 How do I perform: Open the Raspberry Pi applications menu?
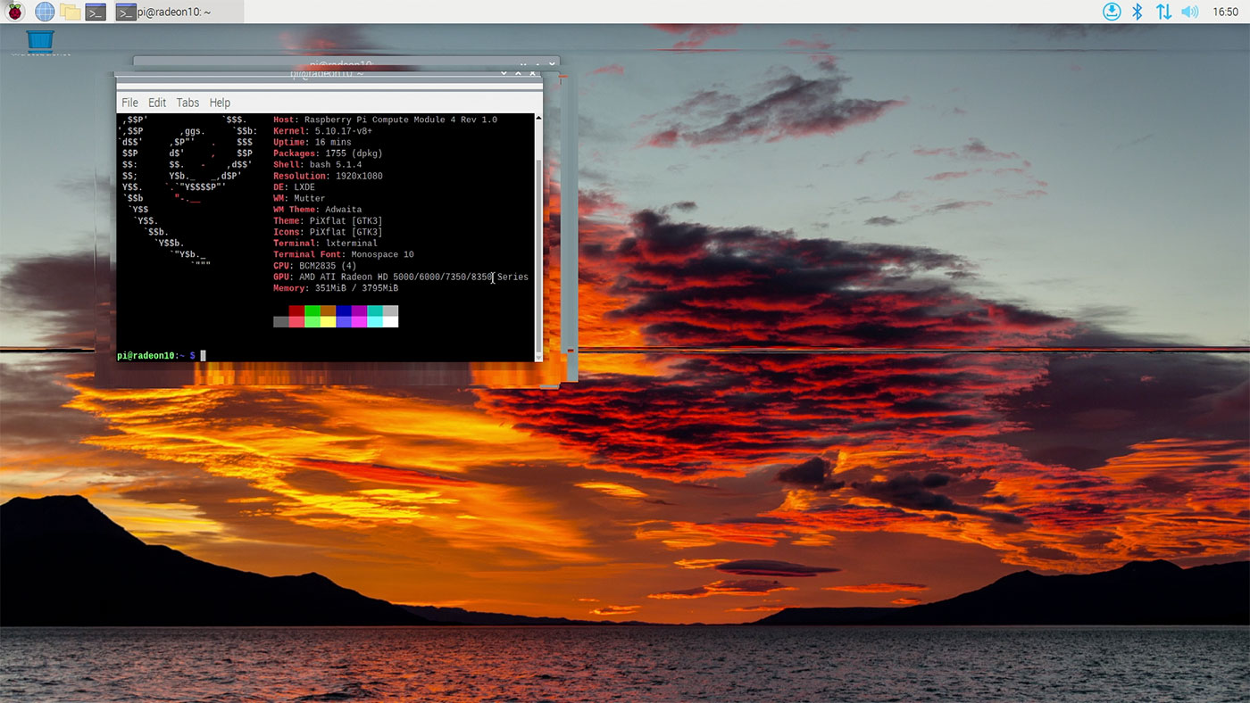tap(15, 12)
